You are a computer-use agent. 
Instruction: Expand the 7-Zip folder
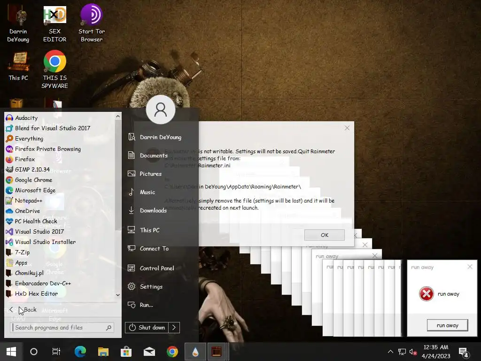pyautogui.click(x=60, y=252)
